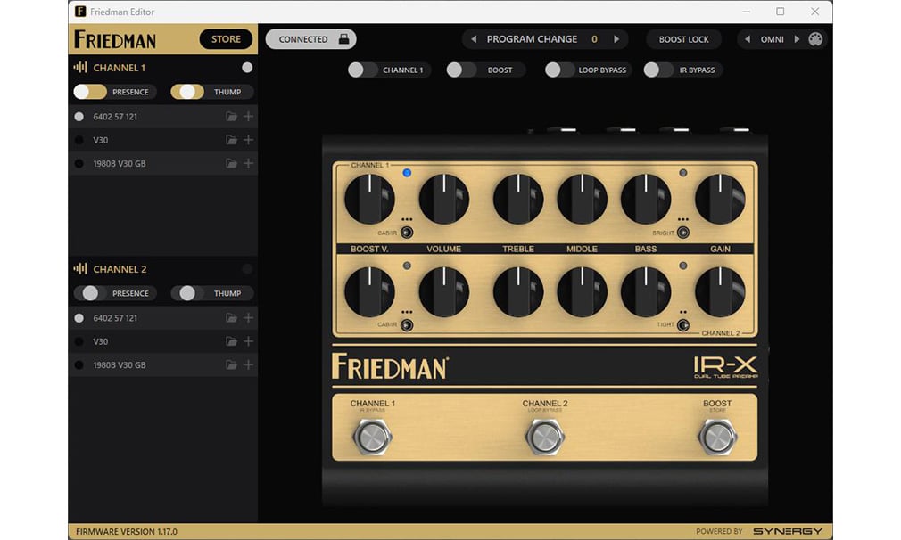Image resolution: width=901 pixels, height=540 pixels.
Task: Toggle the IR BYPASS switch
Action: click(x=658, y=70)
